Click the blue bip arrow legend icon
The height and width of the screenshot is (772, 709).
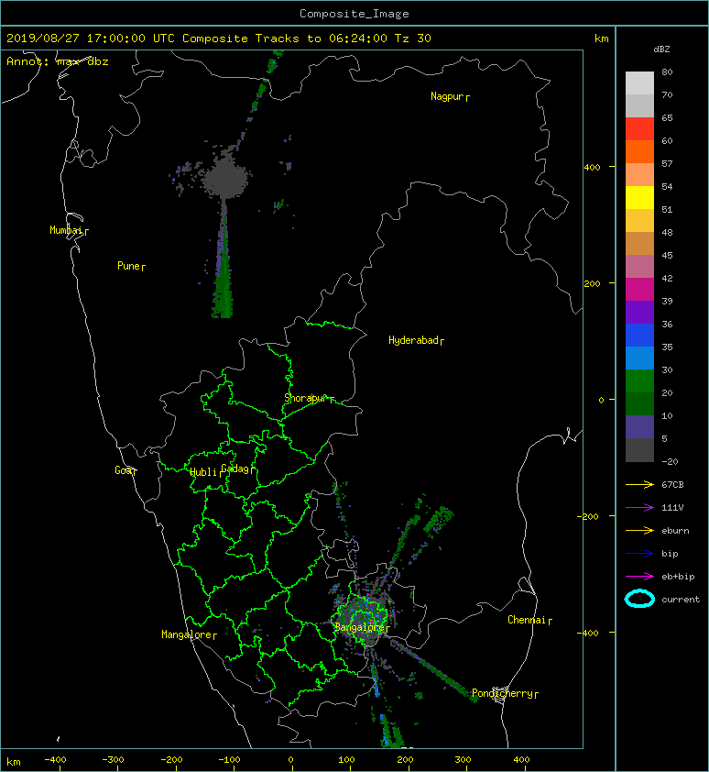coord(639,554)
